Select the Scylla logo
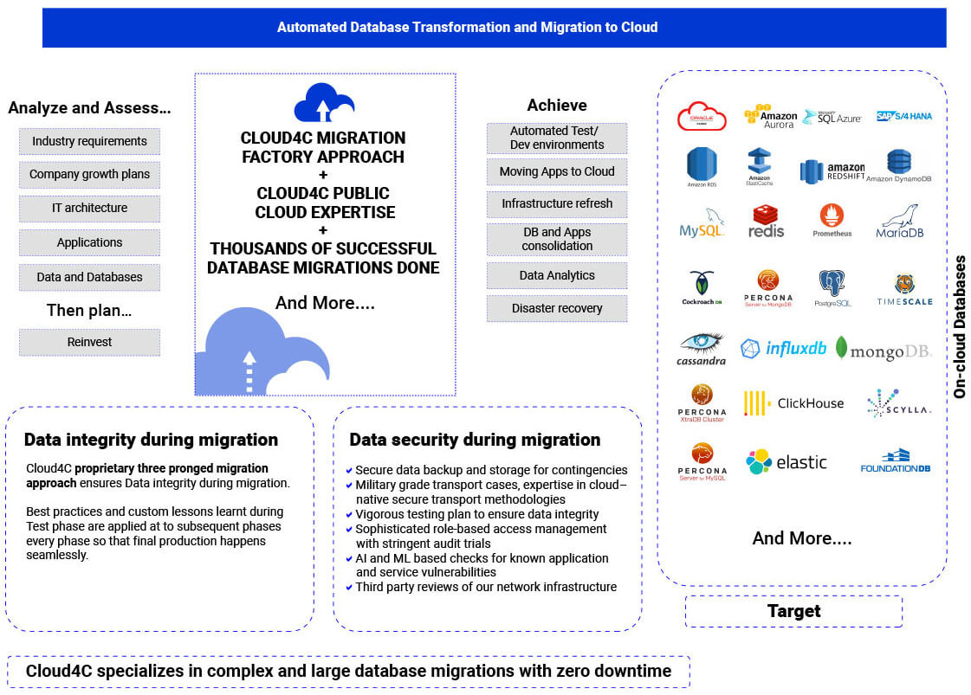Image resolution: width=971 pixels, height=695 pixels. coord(897,403)
